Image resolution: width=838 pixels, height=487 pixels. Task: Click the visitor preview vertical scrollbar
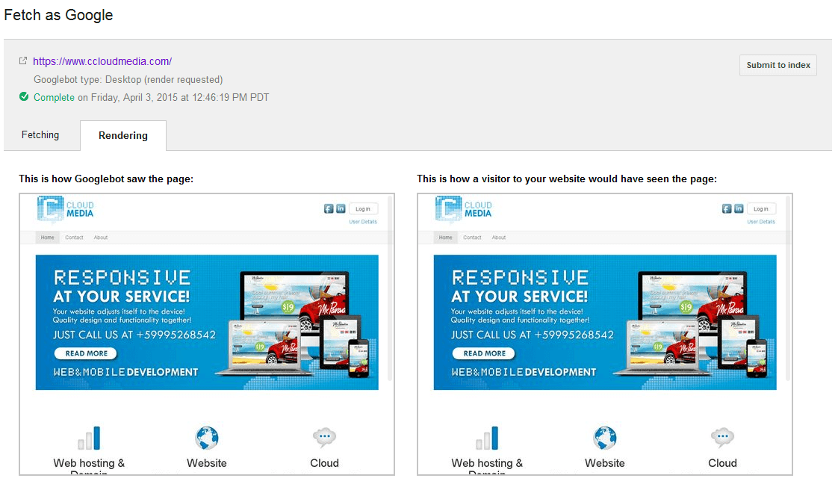click(788, 288)
